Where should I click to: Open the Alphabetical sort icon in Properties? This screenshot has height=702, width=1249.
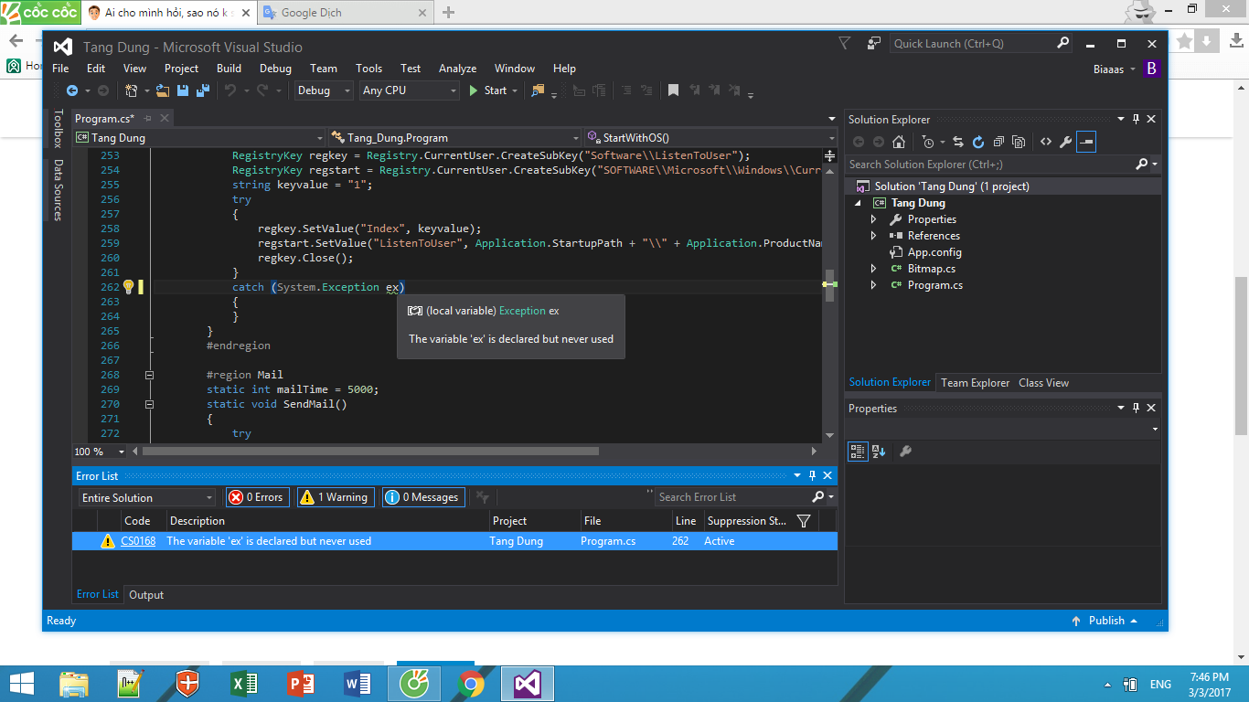(878, 451)
